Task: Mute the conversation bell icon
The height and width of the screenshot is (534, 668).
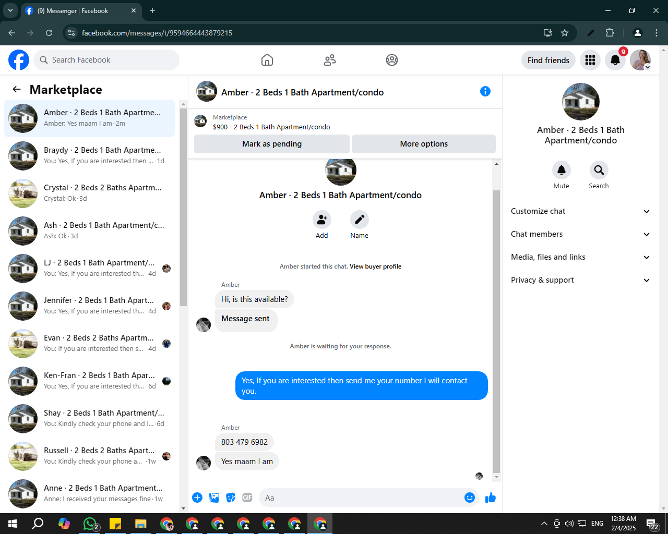Action: pos(562,170)
